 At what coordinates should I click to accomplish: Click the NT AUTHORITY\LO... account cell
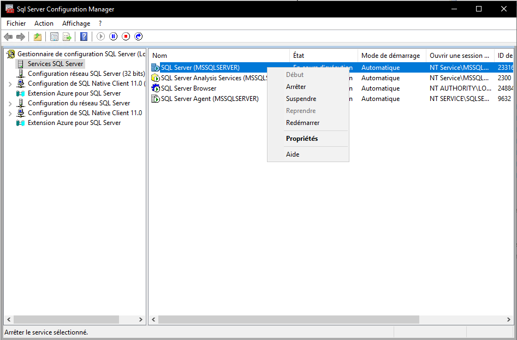point(460,88)
